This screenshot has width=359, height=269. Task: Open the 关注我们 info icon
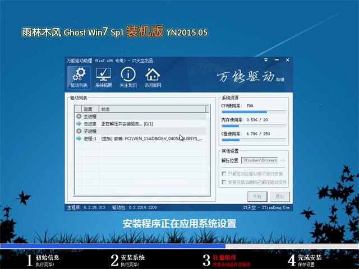[128, 77]
